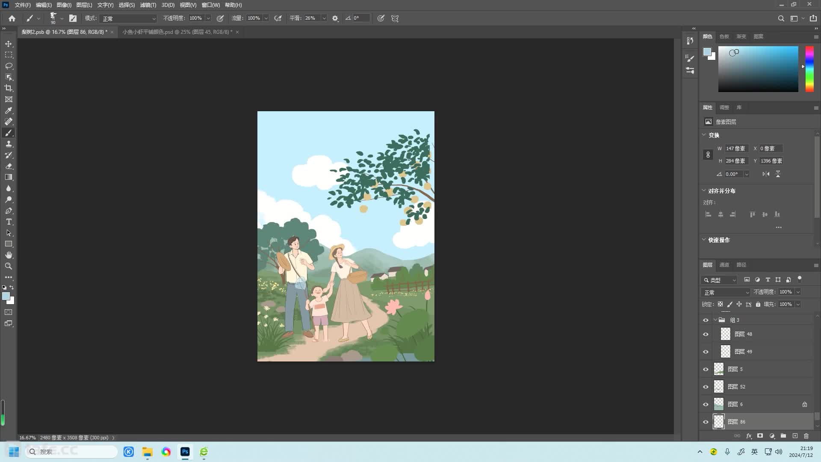
Task: Open brush smoothing options gear
Action: (x=335, y=18)
